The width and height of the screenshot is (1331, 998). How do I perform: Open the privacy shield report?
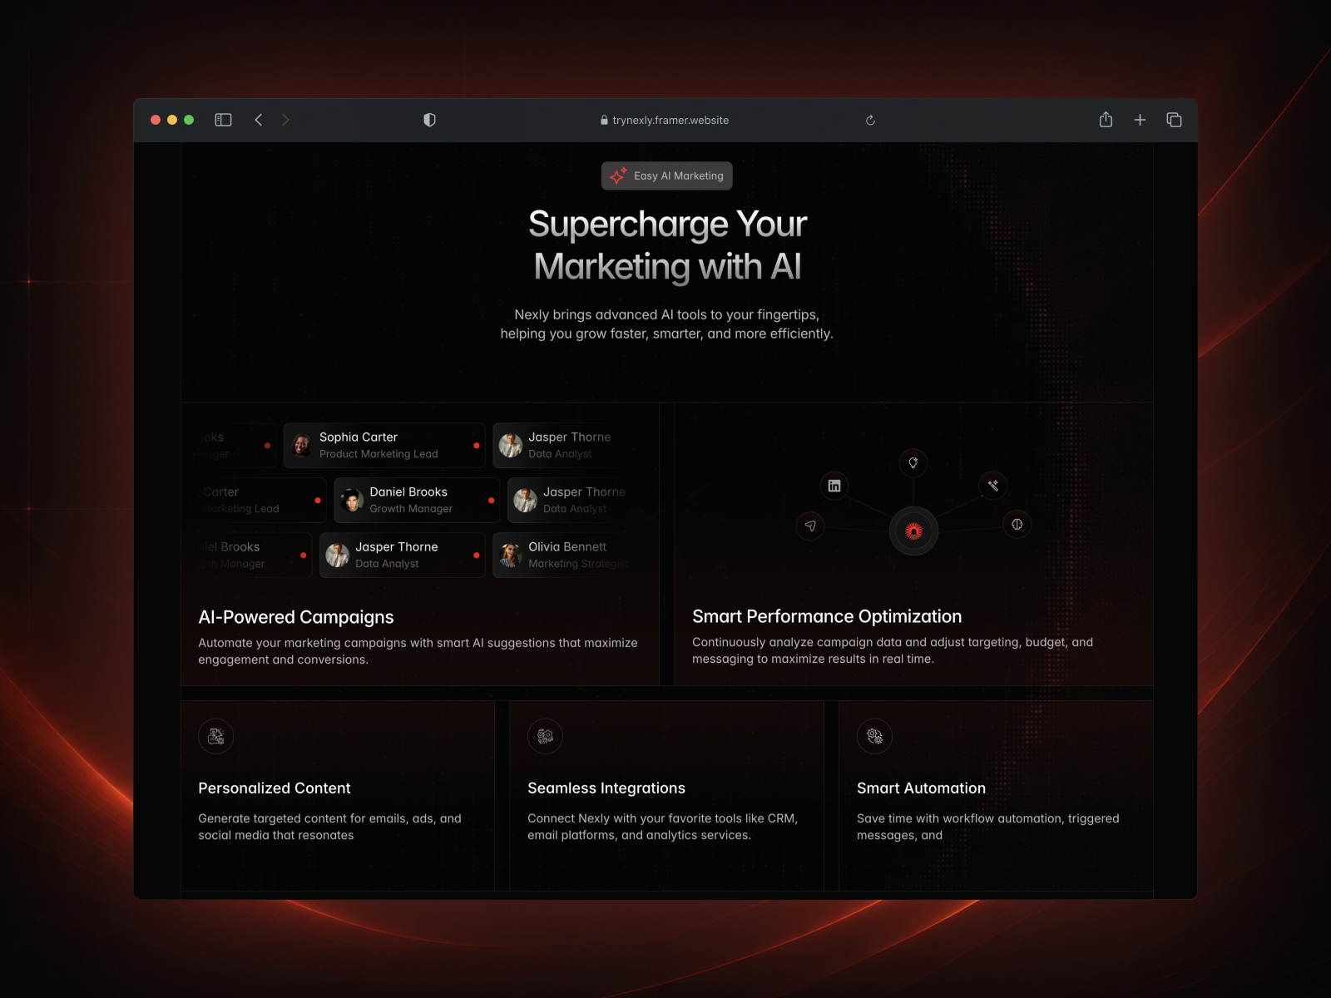point(429,120)
